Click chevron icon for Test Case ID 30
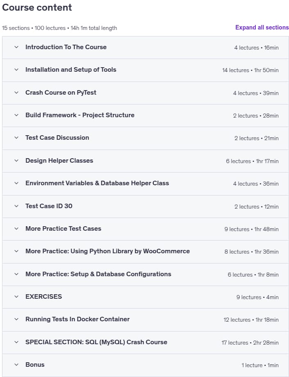Screen dimensions: 289x377 [x=16, y=206]
